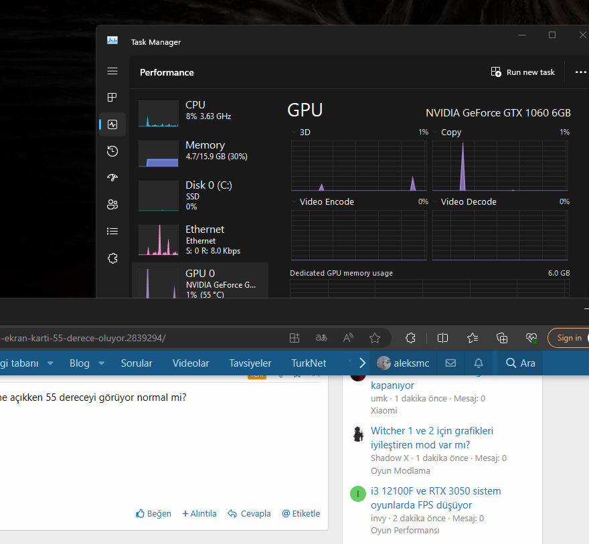Open Task Manager more options ellipsis
This screenshot has height=544, width=589.
[x=580, y=72]
